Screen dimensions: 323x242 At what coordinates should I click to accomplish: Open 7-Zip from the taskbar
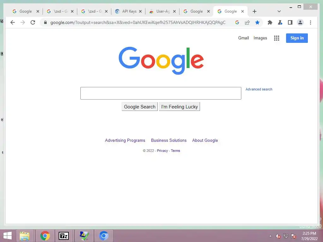click(x=64, y=236)
